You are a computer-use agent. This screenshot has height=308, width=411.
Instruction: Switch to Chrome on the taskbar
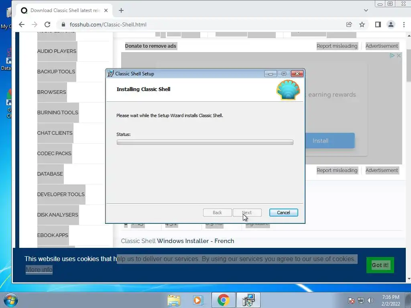(x=223, y=300)
